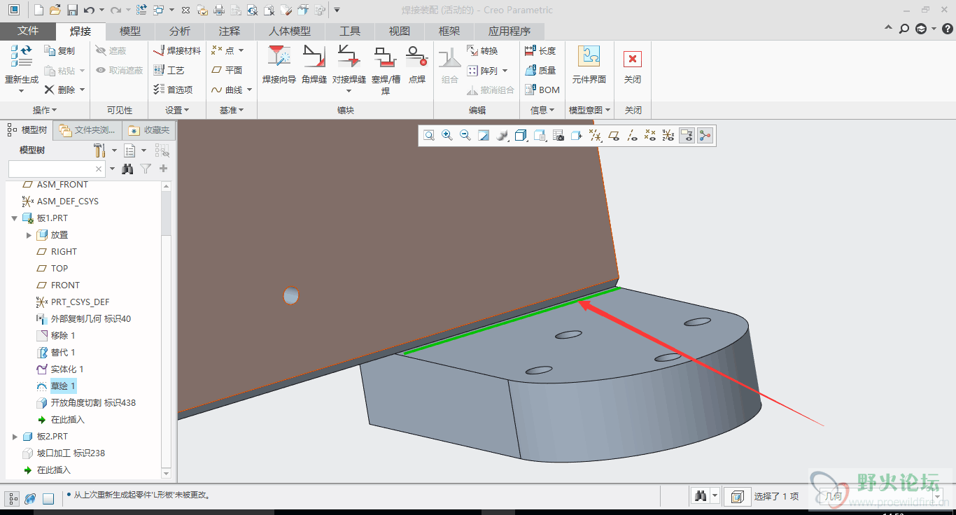Click the New file icon in quick access toolbar

[38, 10]
